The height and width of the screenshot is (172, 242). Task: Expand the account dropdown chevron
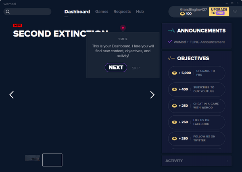(235, 12)
